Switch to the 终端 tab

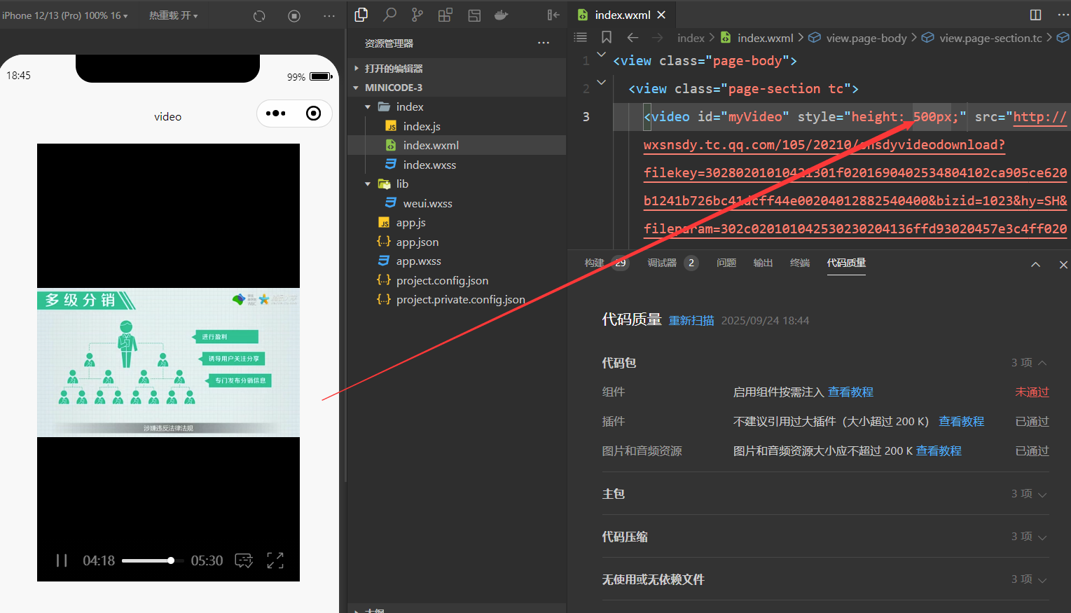pyautogui.click(x=800, y=263)
